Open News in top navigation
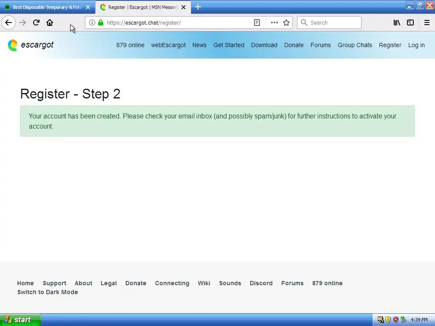435x326 pixels. pos(199,45)
